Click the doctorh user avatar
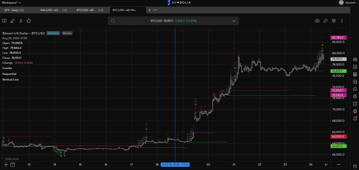359x170 pixels. tap(341, 3)
